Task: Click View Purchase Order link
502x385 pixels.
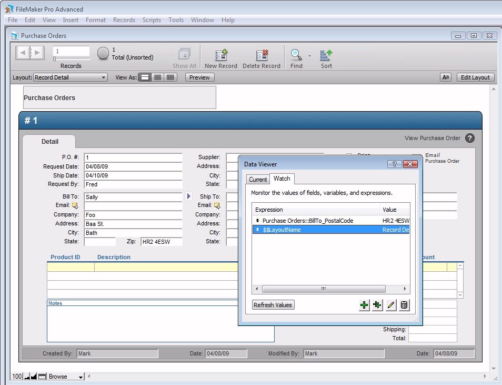Action: coord(432,138)
